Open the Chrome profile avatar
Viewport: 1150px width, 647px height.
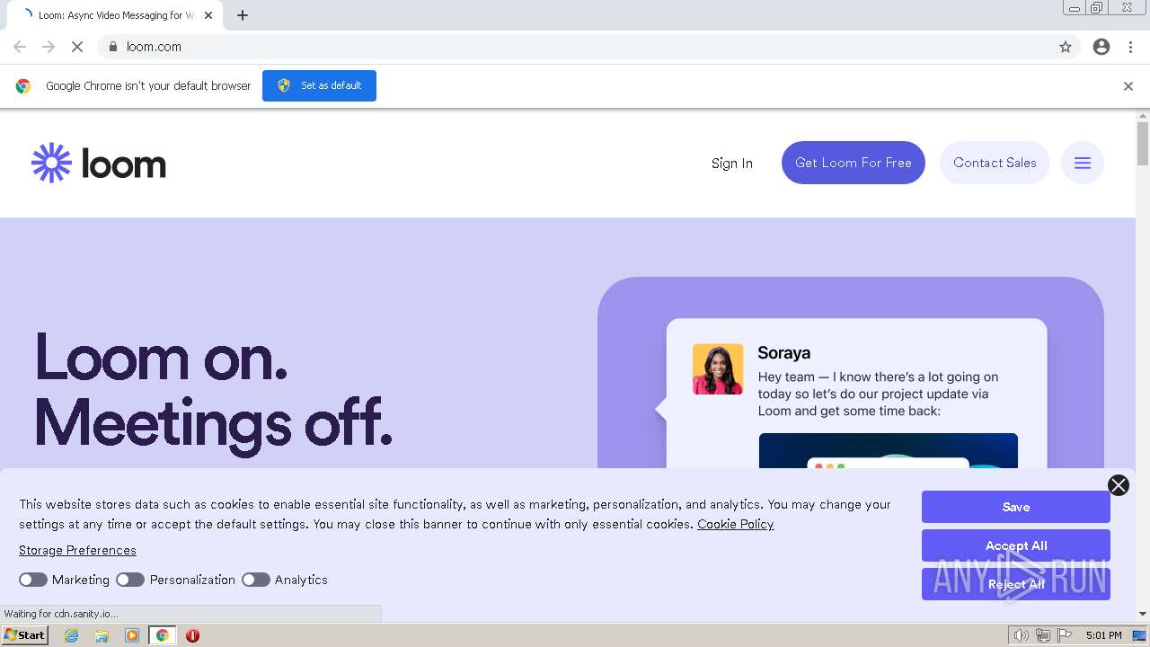(x=1101, y=47)
